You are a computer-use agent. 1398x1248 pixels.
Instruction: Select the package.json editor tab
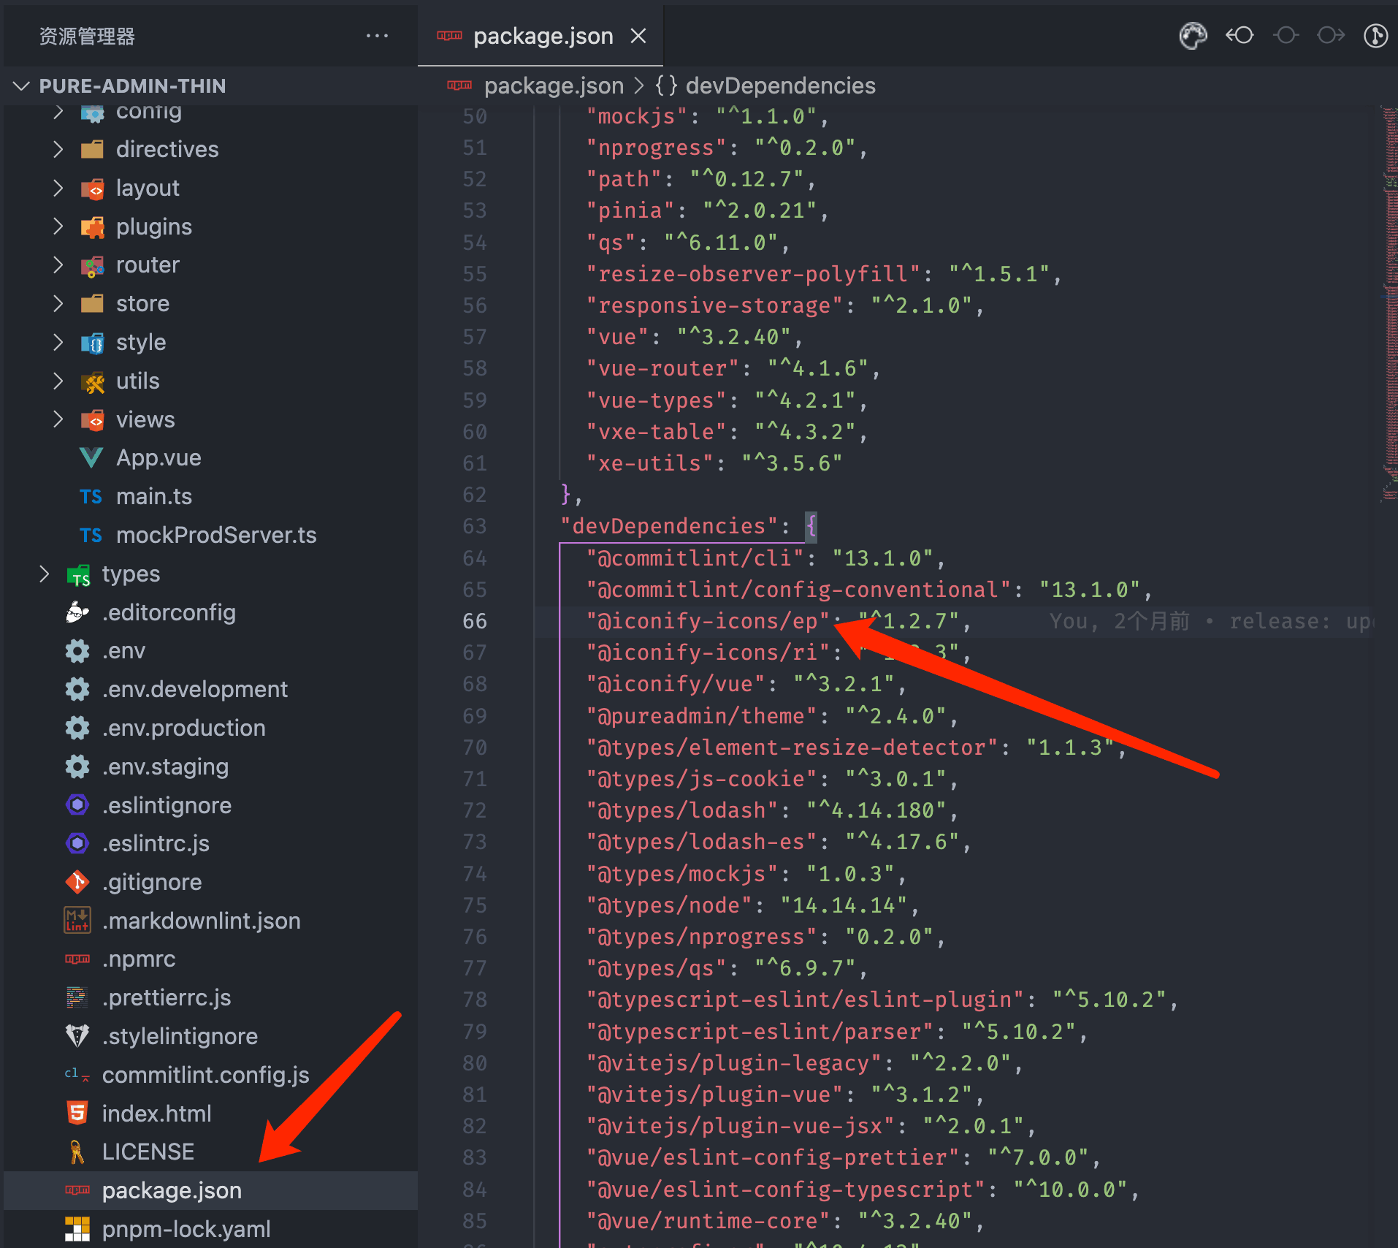pos(540,36)
